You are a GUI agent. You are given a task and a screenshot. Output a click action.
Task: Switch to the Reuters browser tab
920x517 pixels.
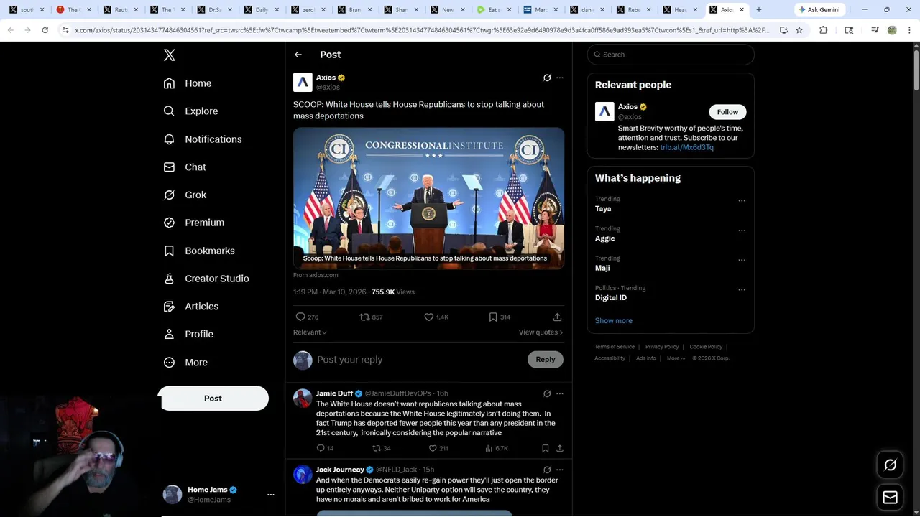119,10
